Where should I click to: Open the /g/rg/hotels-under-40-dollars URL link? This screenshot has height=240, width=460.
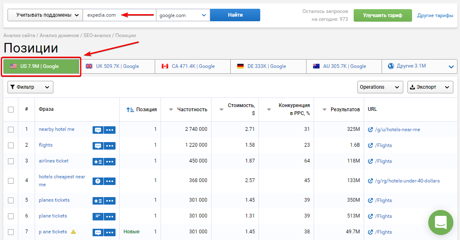(x=407, y=181)
